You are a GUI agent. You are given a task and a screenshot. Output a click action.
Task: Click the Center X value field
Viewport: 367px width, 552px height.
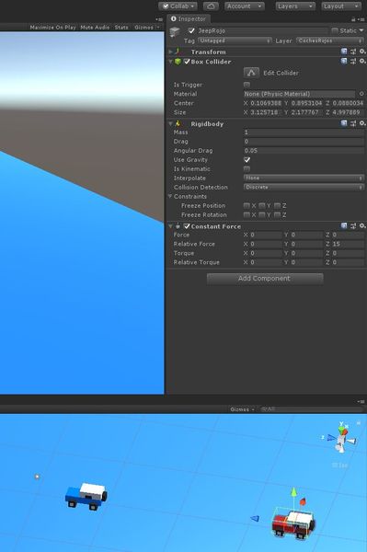[266, 103]
